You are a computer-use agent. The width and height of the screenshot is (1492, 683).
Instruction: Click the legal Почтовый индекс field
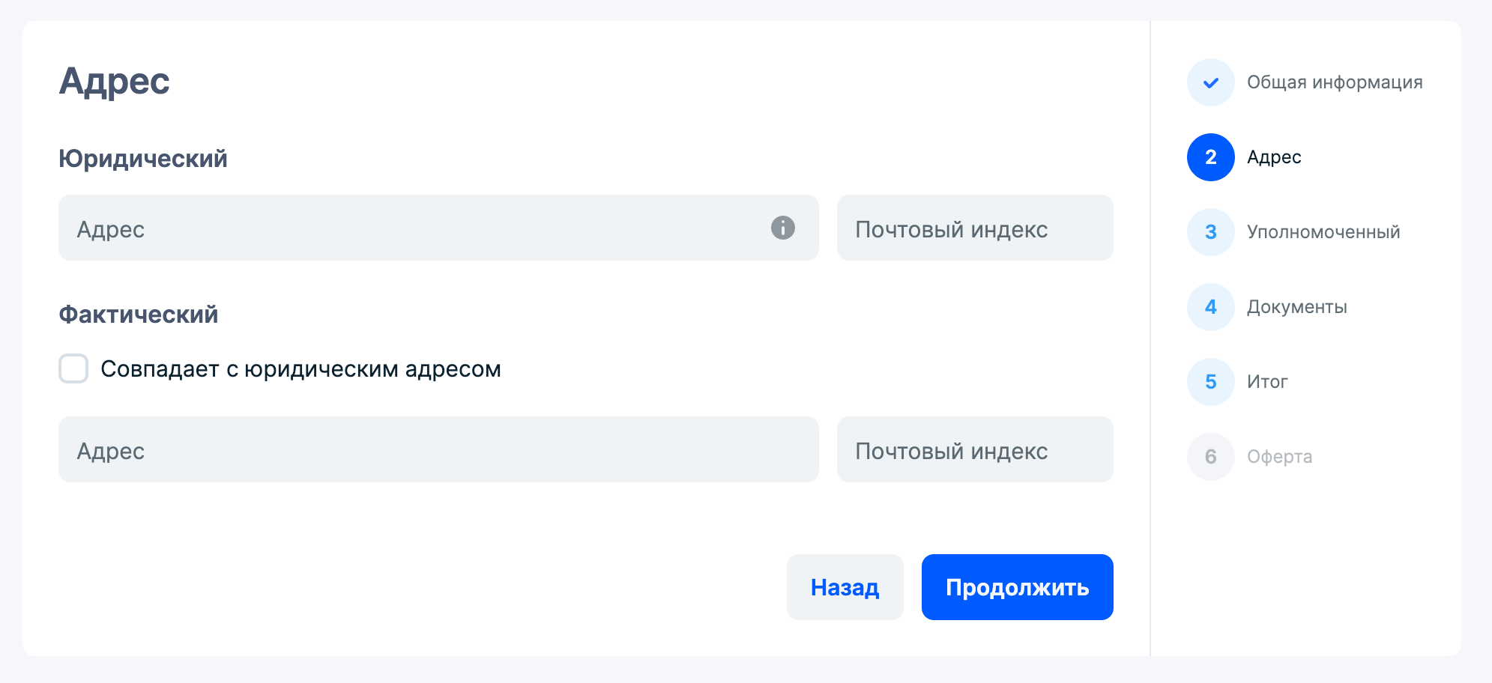pos(974,228)
